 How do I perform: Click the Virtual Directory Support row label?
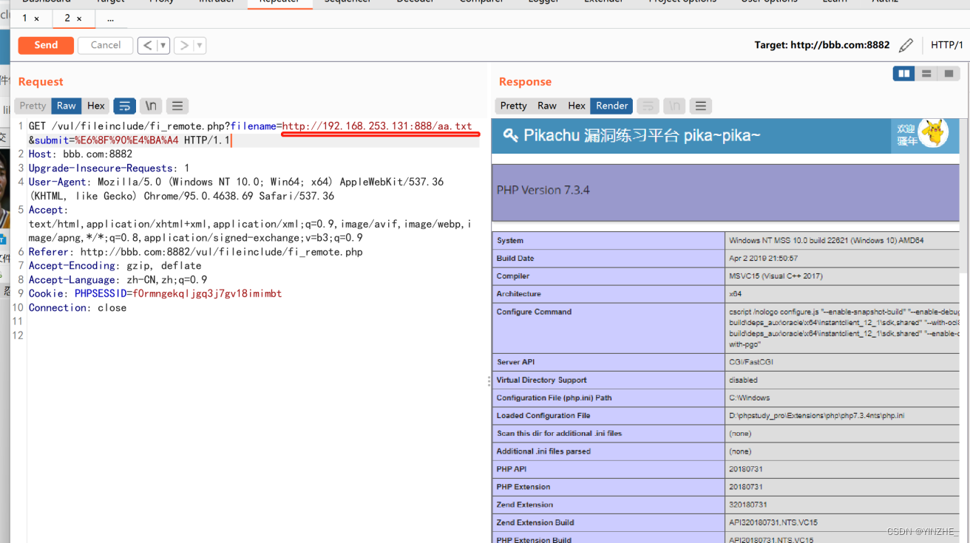pos(541,380)
